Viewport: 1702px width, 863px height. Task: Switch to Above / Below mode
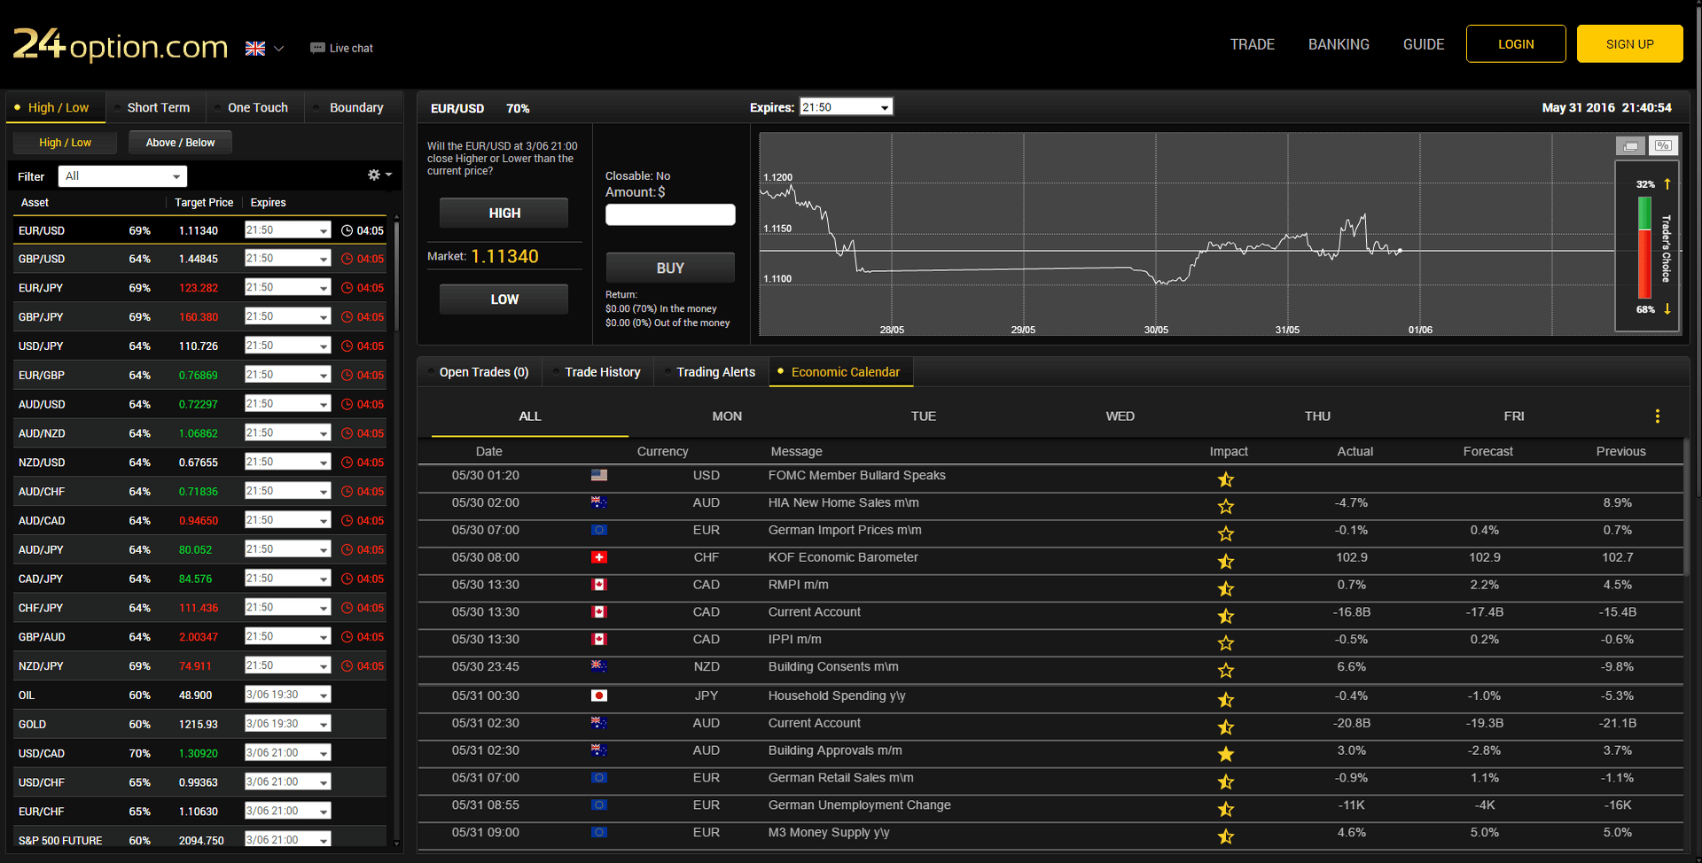point(180,143)
